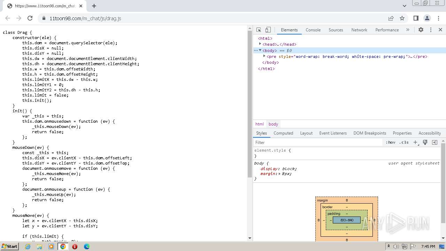Add a new style rule
Screen dimensions: 446x251
point(415,142)
